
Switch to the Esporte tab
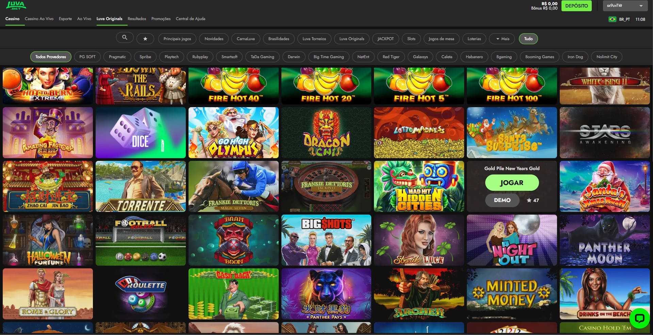point(65,19)
